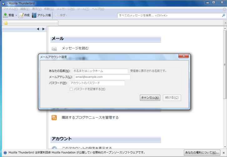The image size is (227, 157).
Task: Click the right arrow in folder pane header
Action: (x=43, y=29)
